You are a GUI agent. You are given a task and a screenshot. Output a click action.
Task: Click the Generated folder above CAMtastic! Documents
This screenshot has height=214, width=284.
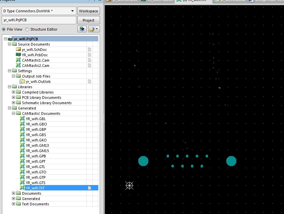click(x=27, y=108)
